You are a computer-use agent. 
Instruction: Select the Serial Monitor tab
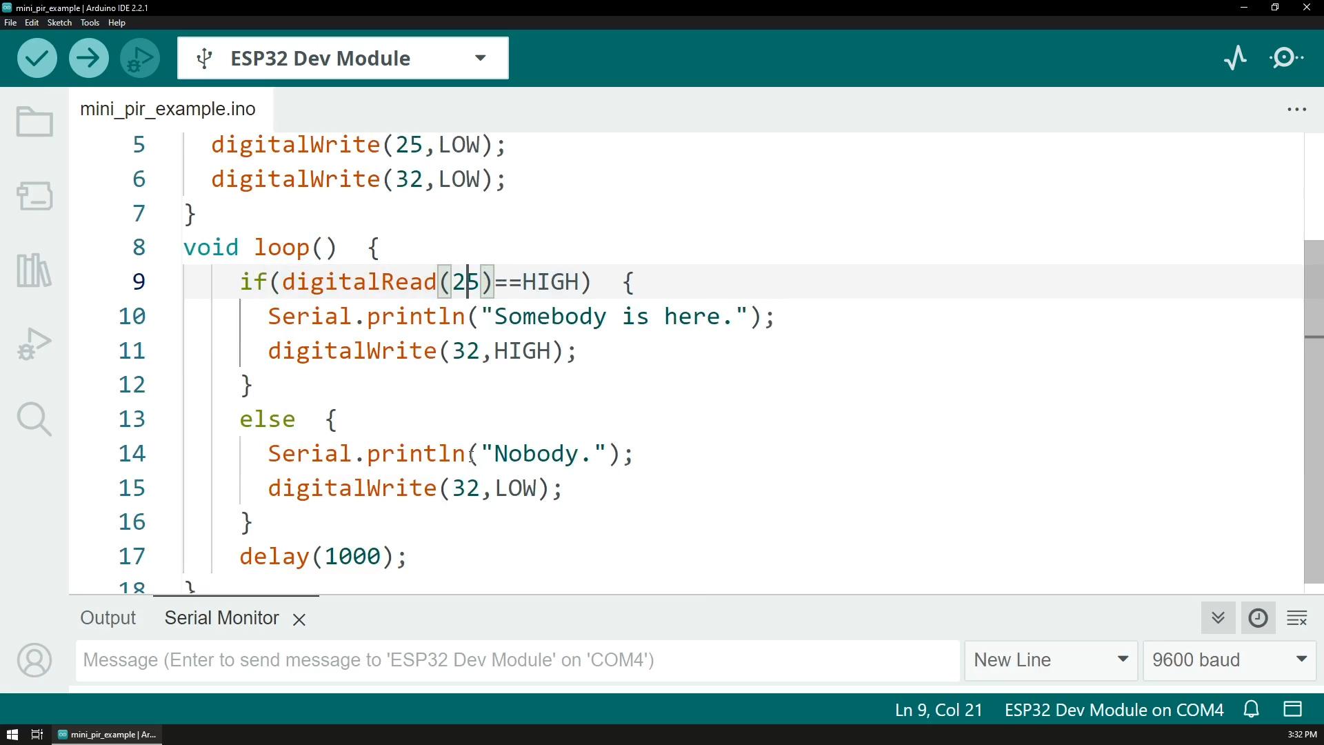(x=221, y=617)
